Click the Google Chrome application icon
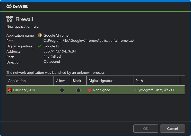This screenshot has height=136, width=191. point(40,35)
